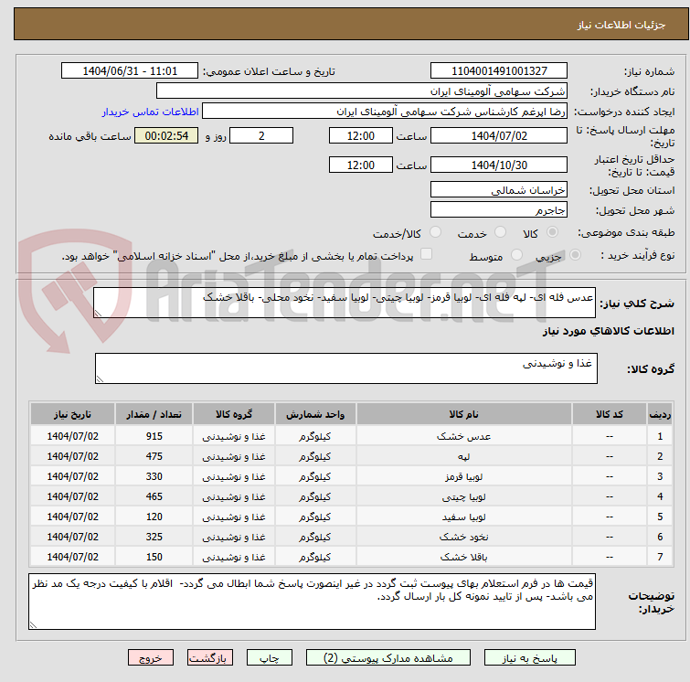Click the واحد شمارش column header
The image size is (690, 682).
tap(315, 414)
